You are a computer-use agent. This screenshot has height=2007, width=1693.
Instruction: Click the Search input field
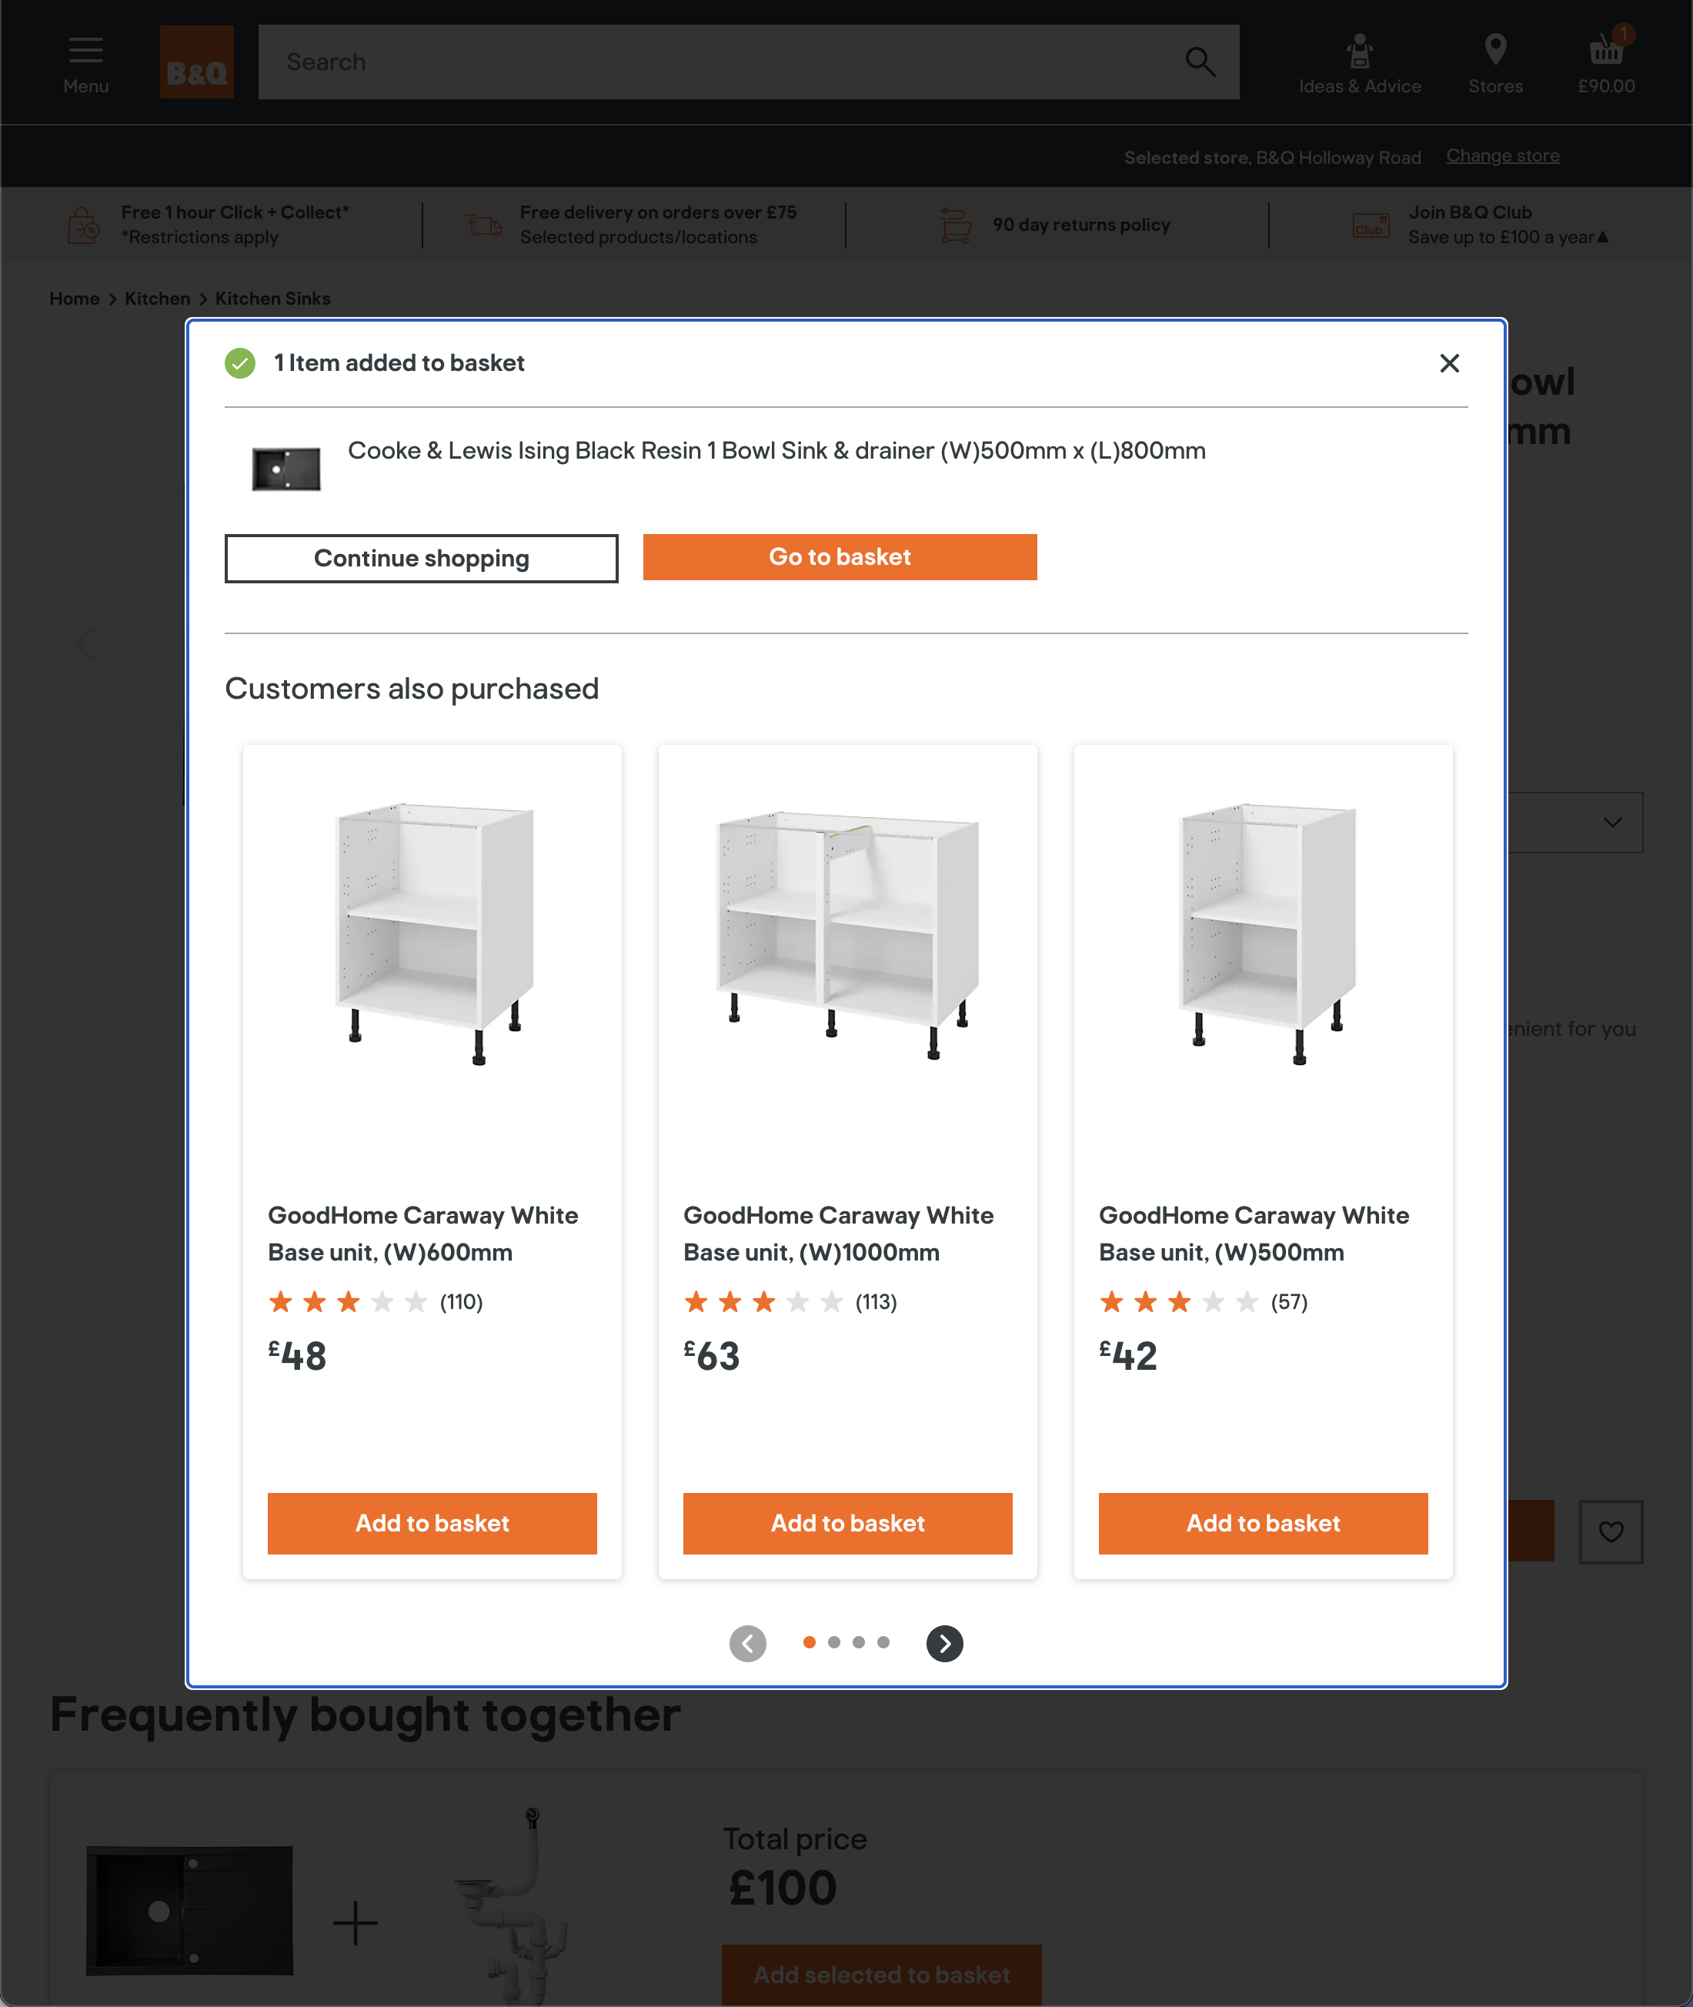click(720, 62)
